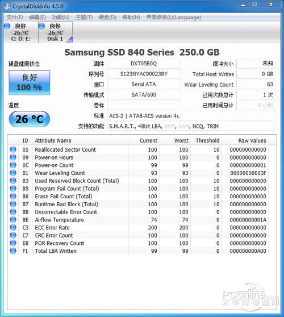Click status icon for Used Reserved Block Count
This screenshot has height=317, width=284.
point(13,181)
